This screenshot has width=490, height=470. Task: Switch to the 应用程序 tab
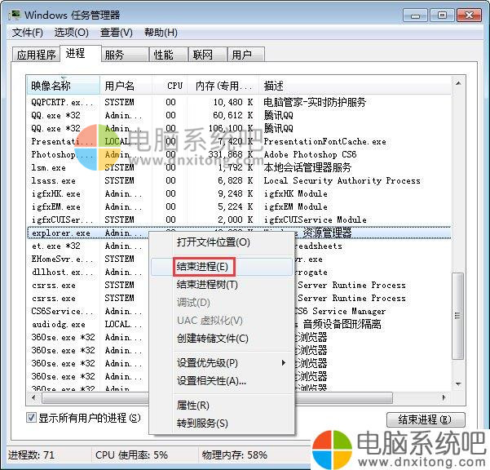36,55
